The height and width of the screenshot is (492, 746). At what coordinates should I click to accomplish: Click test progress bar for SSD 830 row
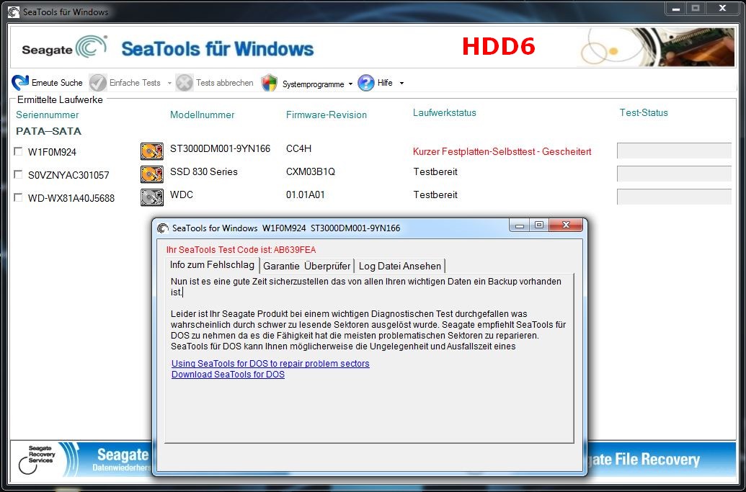[x=674, y=174]
